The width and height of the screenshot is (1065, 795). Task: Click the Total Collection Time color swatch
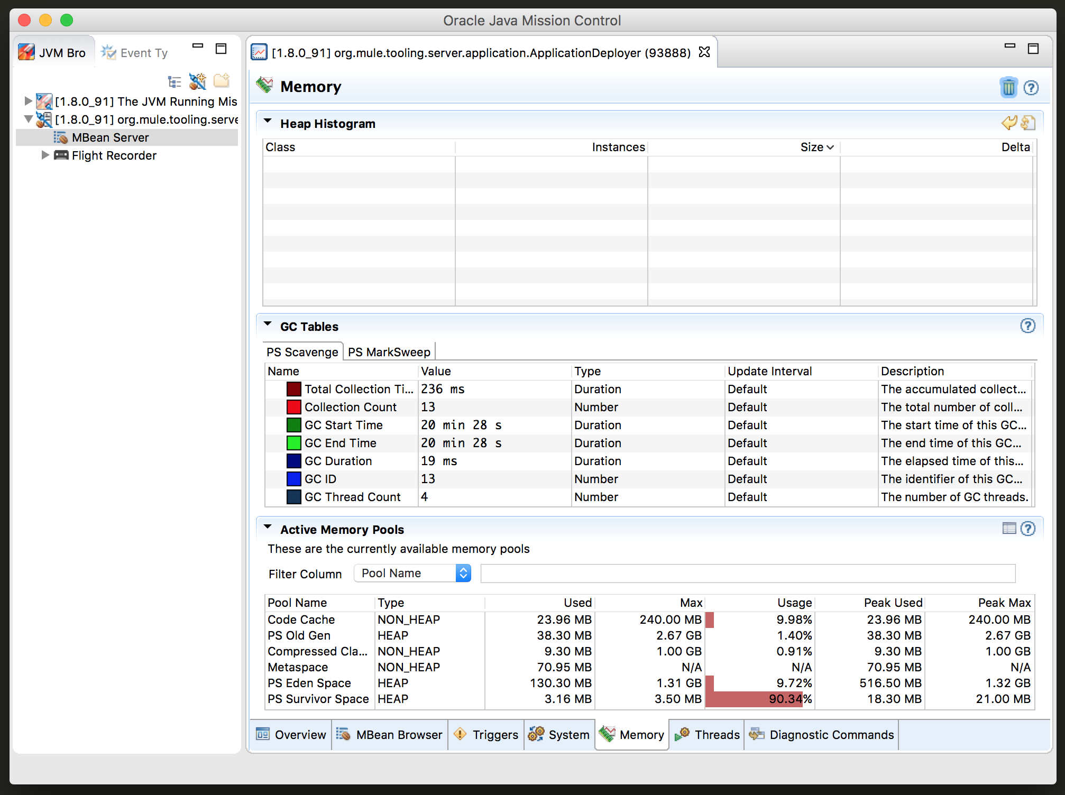coord(294,389)
